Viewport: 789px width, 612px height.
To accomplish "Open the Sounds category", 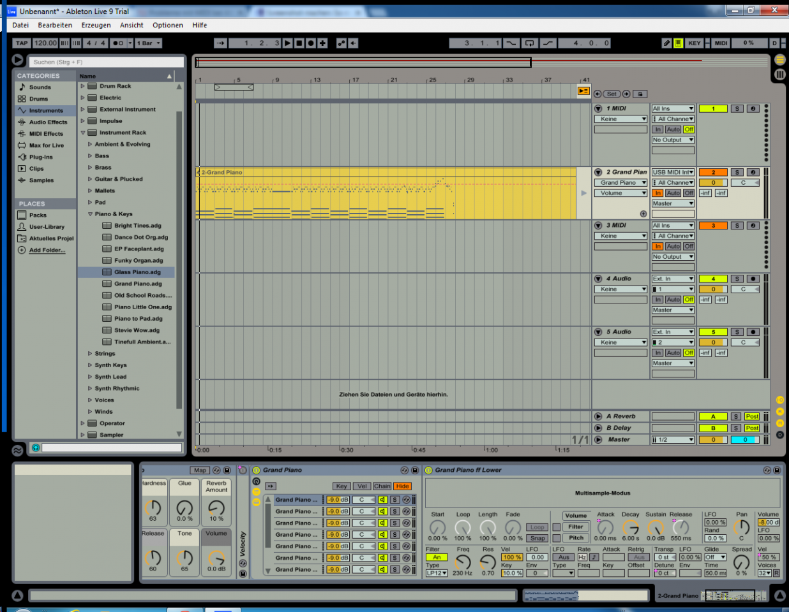I will coord(40,87).
